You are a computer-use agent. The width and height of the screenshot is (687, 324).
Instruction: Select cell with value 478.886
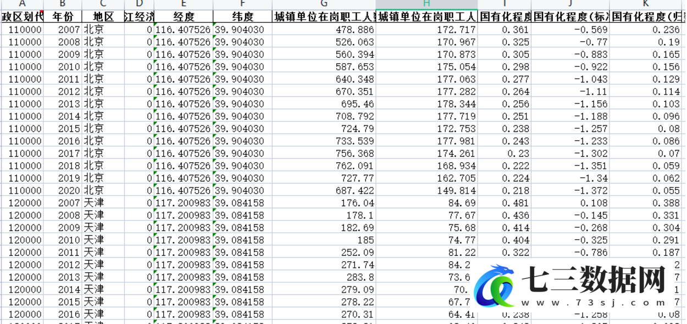click(324, 30)
